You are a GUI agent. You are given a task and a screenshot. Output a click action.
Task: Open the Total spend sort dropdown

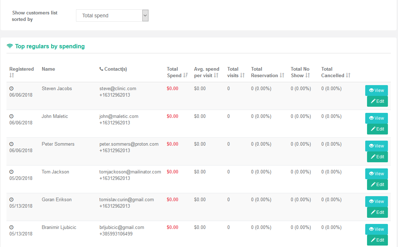(x=112, y=16)
